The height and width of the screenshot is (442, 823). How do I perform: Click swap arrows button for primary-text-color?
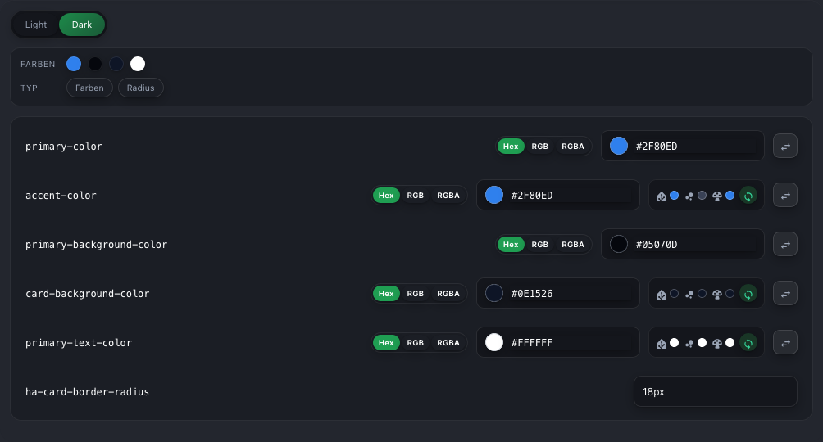pos(785,342)
